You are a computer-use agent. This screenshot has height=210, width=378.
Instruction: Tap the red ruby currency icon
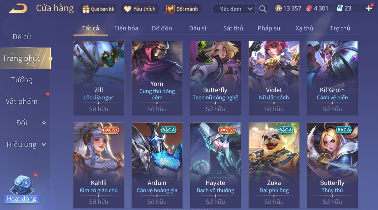point(309,9)
